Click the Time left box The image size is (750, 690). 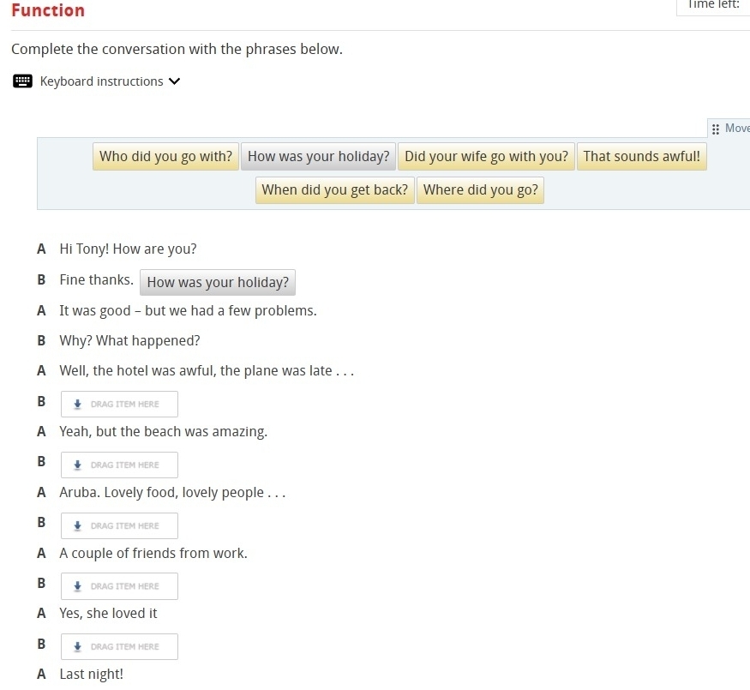[x=713, y=5]
